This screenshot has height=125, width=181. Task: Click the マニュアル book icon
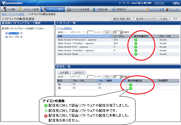coord(167,9)
